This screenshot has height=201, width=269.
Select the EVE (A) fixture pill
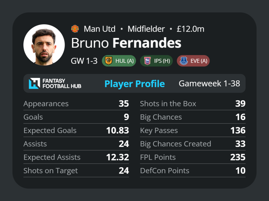click(193, 61)
